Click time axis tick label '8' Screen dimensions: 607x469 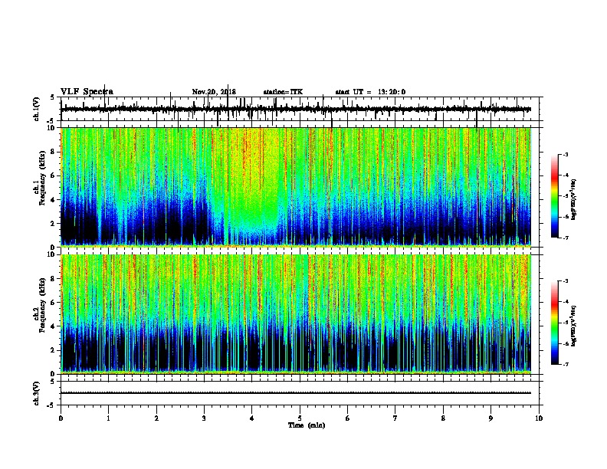(443, 418)
